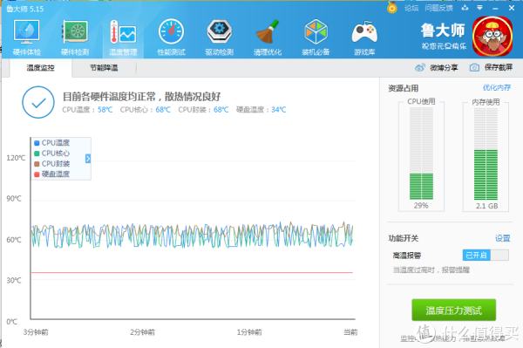523x348 pixels.
Task: Toggle CPU温度 legend series
Action: (x=52, y=143)
